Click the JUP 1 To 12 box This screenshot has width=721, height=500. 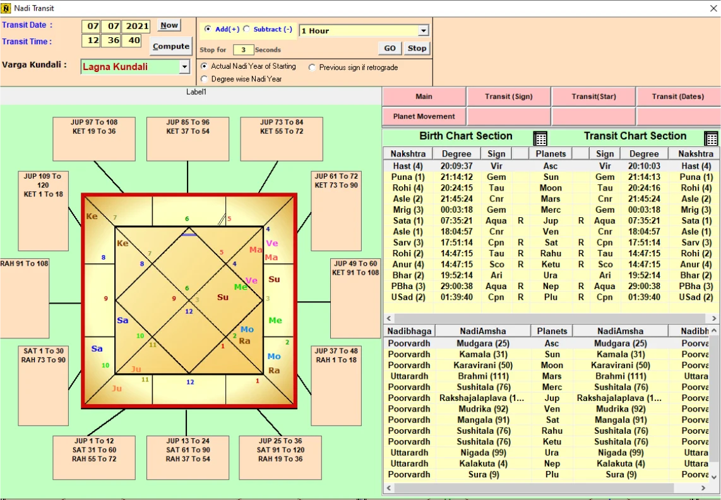pyautogui.click(x=94, y=458)
